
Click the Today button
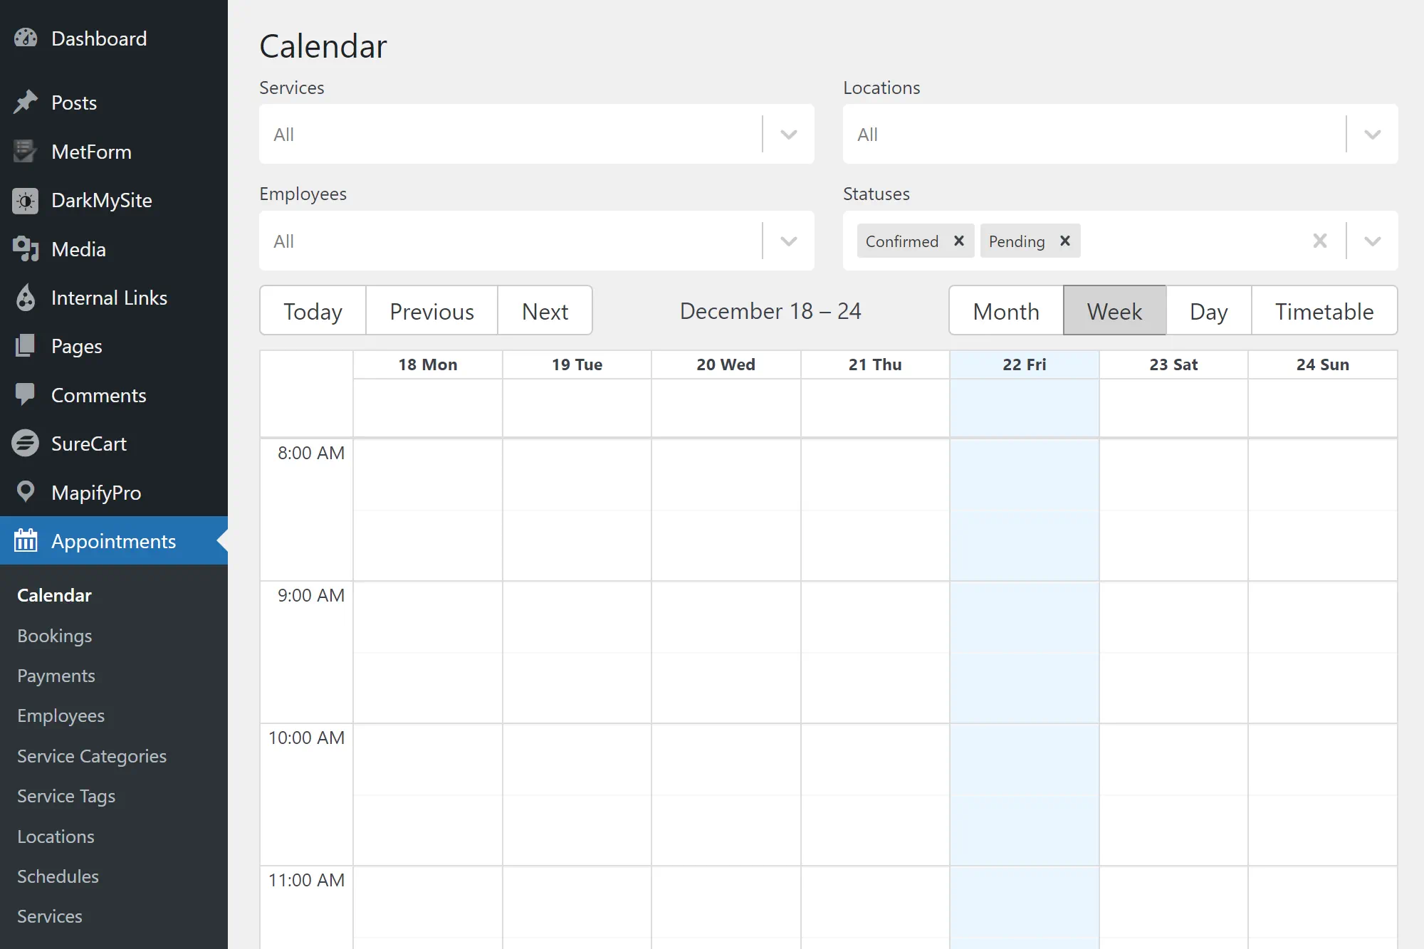click(x=312, y=310)
